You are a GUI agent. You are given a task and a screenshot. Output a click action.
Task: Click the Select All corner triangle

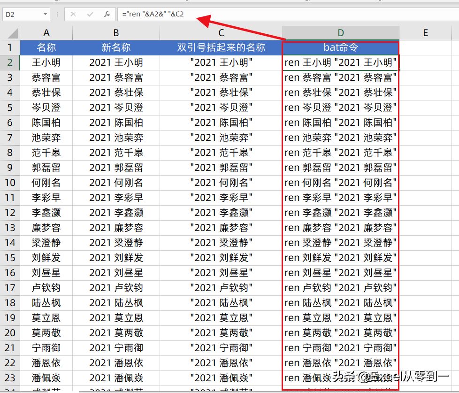coord(13,33)
